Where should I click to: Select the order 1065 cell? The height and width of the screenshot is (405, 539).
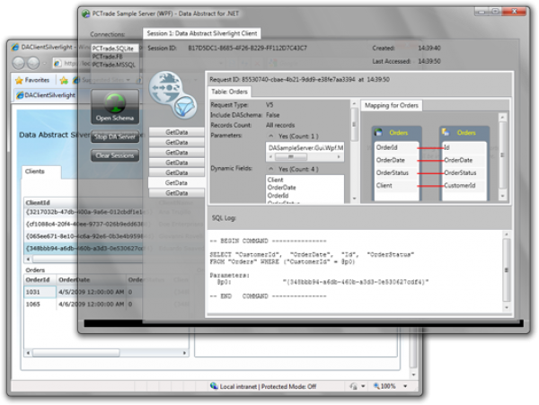[40, 304]
